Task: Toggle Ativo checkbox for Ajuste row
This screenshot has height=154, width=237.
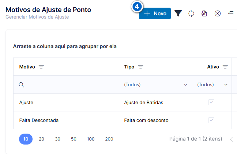Action: [211, 102]
